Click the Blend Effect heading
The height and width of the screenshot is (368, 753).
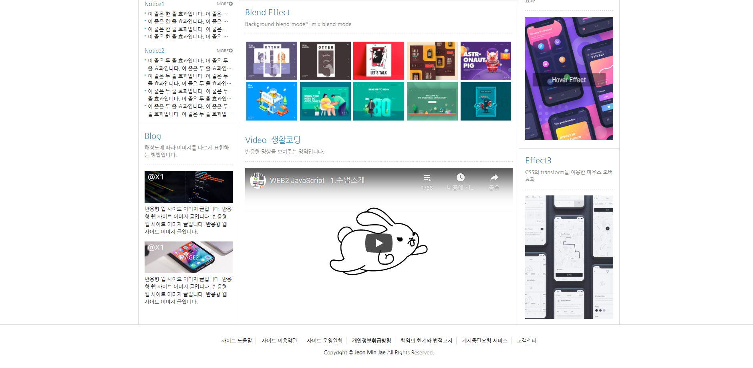click(268, 12)
